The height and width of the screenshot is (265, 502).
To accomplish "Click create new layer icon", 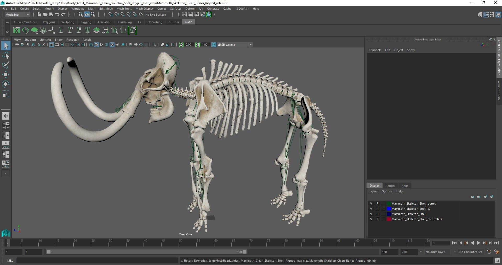I will (485, 197).
